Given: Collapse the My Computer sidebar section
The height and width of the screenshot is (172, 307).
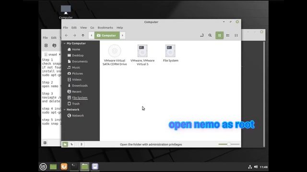Looking at the screenshot, I should click(x=64, y=43).
